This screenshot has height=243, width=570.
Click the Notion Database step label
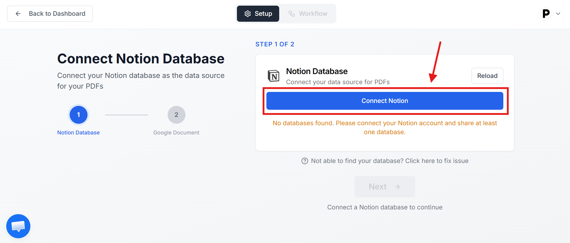(x=78, y=133)
